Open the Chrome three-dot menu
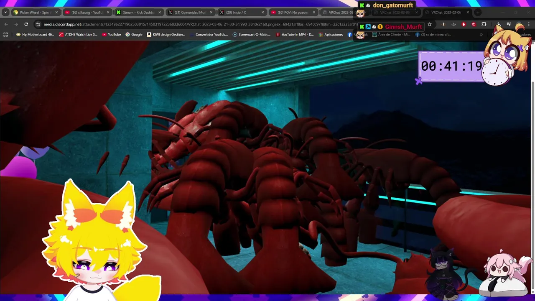The width and height of the screenshot is (535, 301). coord(529,24)
